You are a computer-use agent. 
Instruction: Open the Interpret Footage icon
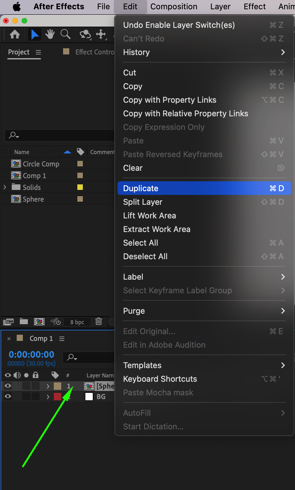point(8,322)
